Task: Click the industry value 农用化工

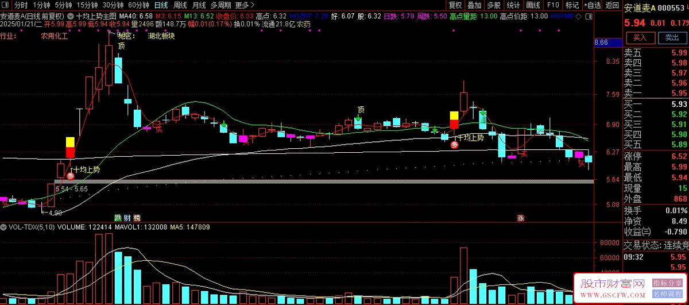Action: tap(54, 36)
